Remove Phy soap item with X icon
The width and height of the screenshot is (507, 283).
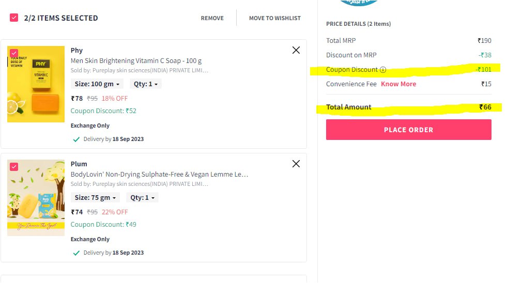coord(296,50)
